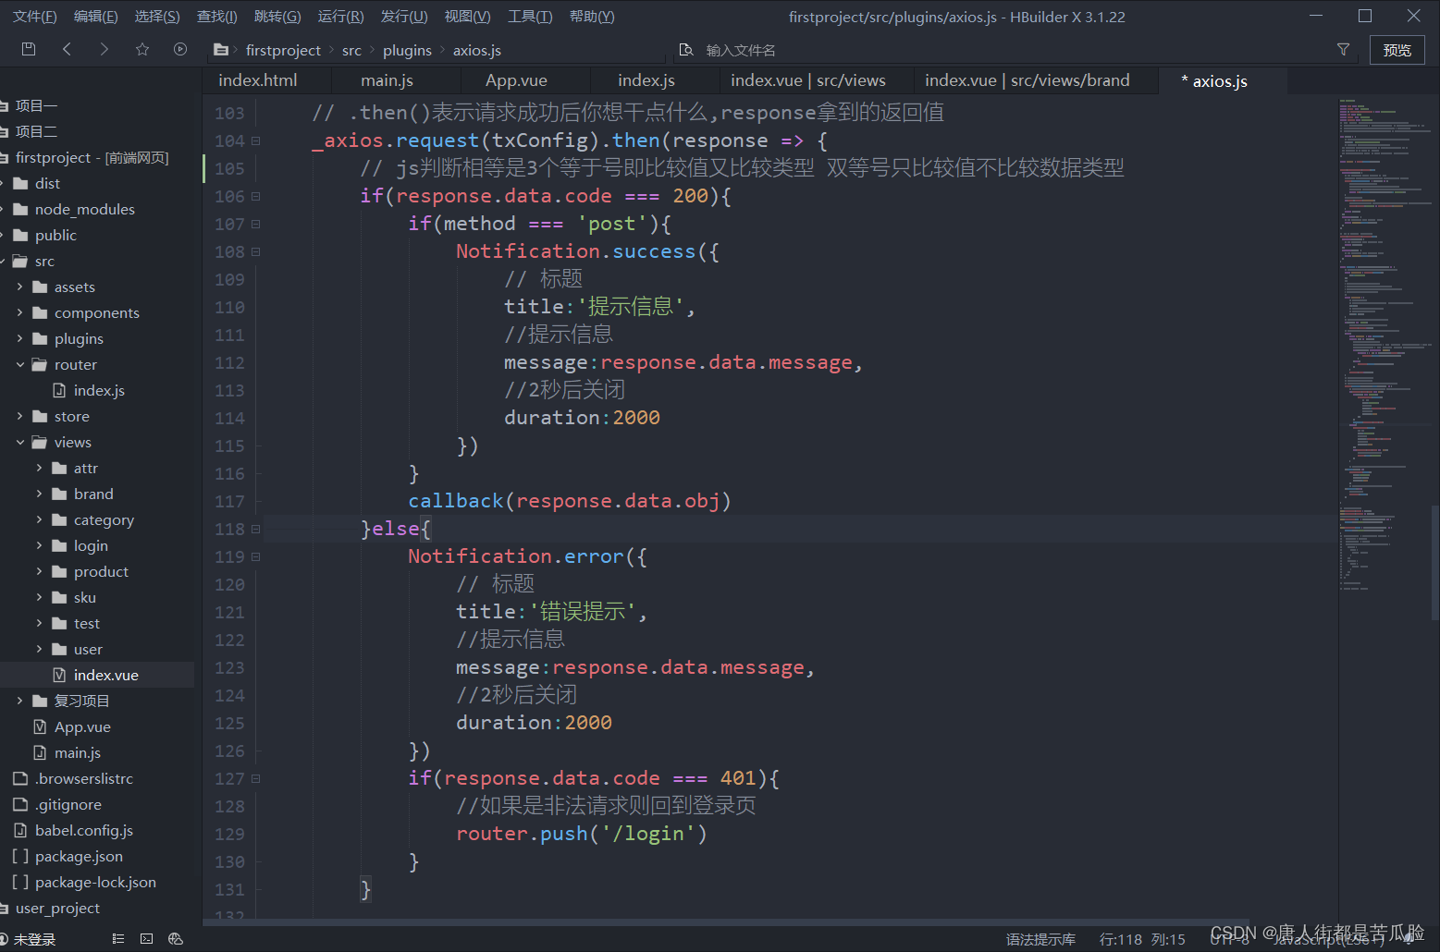Click the 未登录 user login icon

[x=5, y=939]
